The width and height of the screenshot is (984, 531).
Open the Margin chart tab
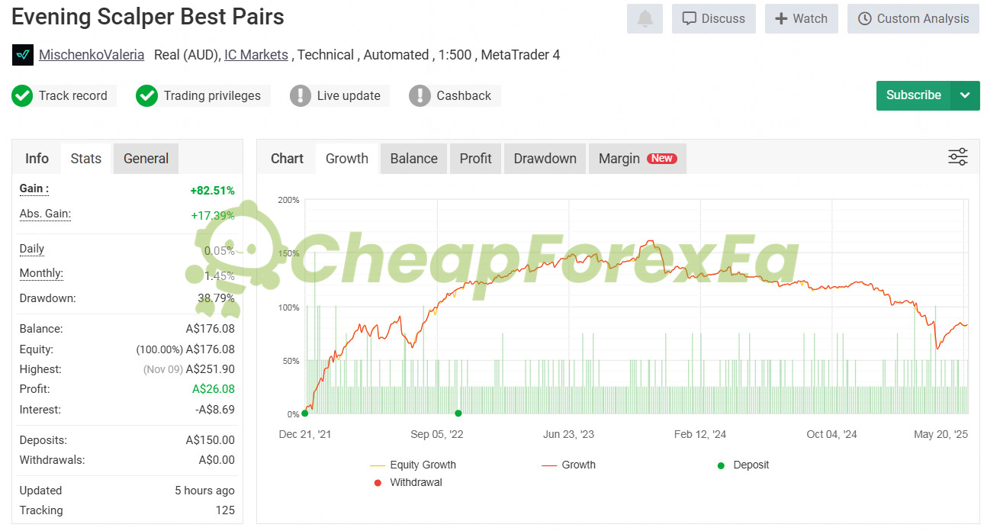(x=637, y=159)
